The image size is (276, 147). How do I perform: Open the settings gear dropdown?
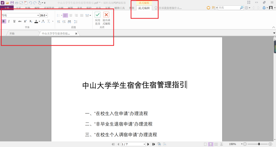pos(247,8)
